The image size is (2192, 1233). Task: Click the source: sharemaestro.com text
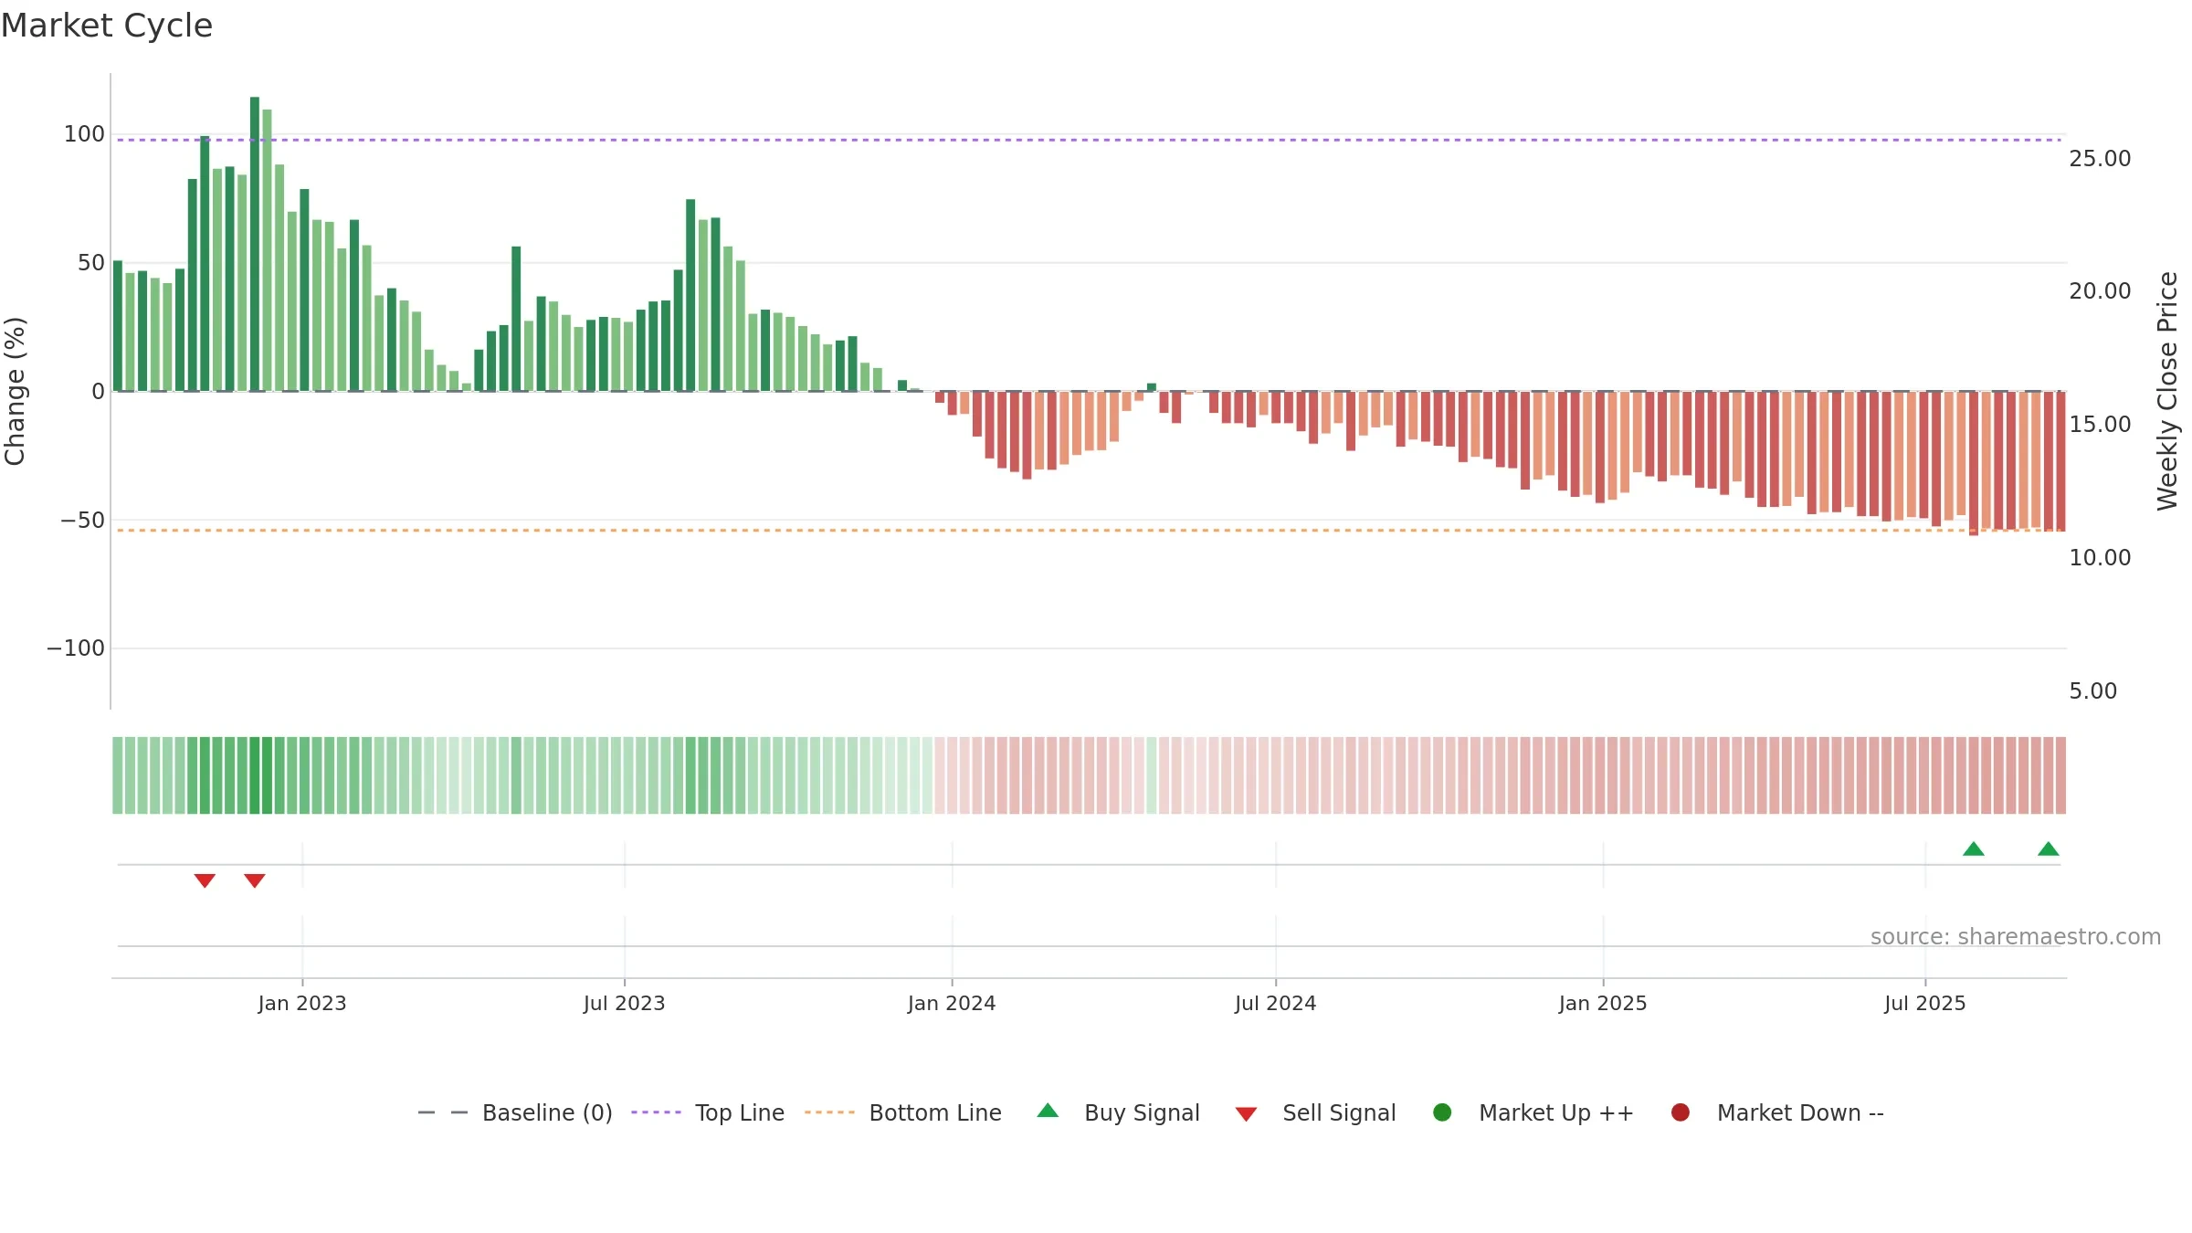pos(2016,937)
